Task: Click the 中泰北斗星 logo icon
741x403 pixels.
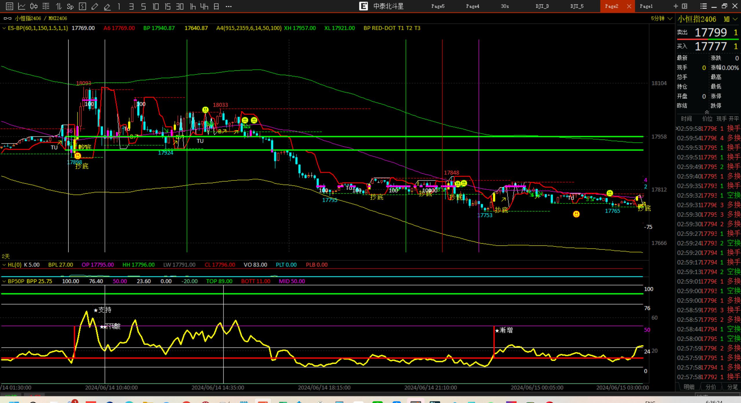Action: pos(363,6)
